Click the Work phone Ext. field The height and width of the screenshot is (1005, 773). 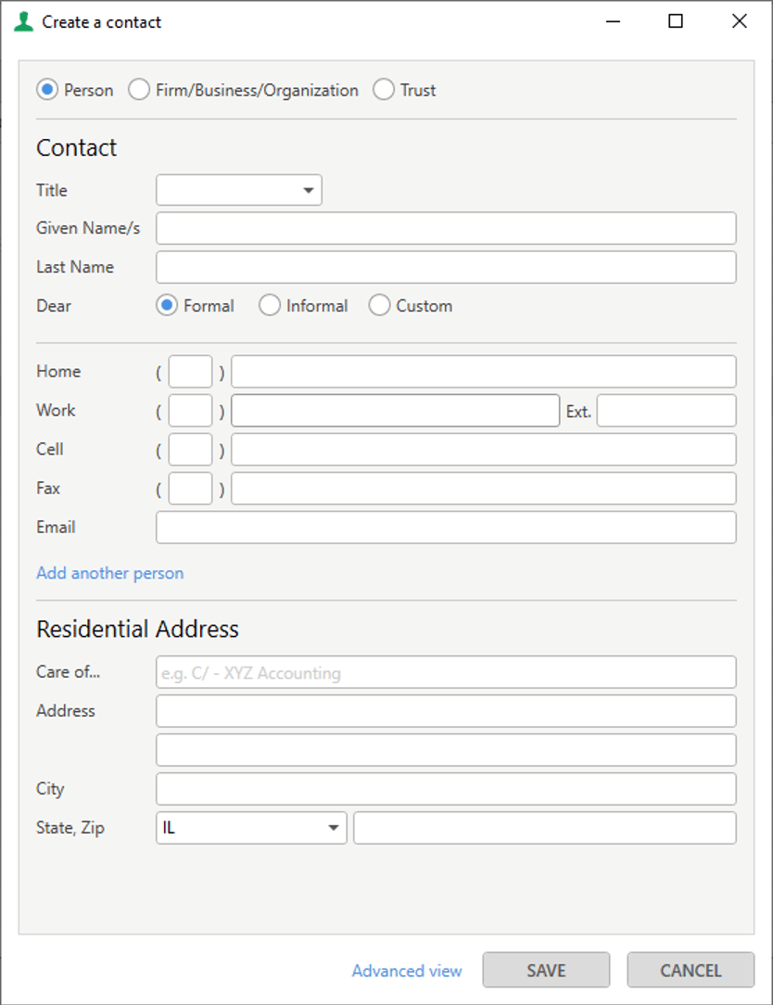[x=666, y=411]
